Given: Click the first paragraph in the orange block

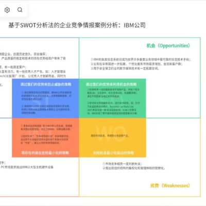Looking at the screenshot, I should tap(46, 127).
